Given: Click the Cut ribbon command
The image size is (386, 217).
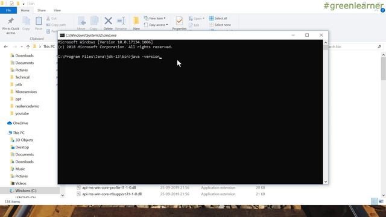Looking at the screenshot, I should 51,19.
